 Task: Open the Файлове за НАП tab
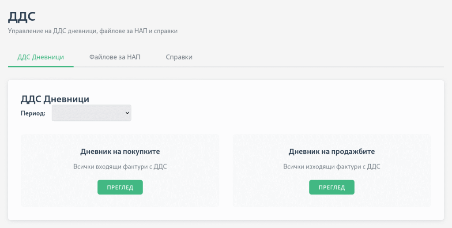click(x=115, y=57)
